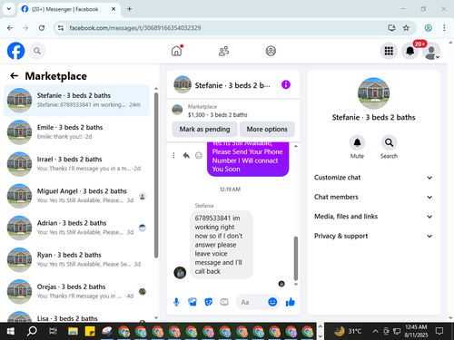Viewport: 454px width, 340px height.
Task: Choose a sticker from the sticker icon
Action: [x=208, y=302]
